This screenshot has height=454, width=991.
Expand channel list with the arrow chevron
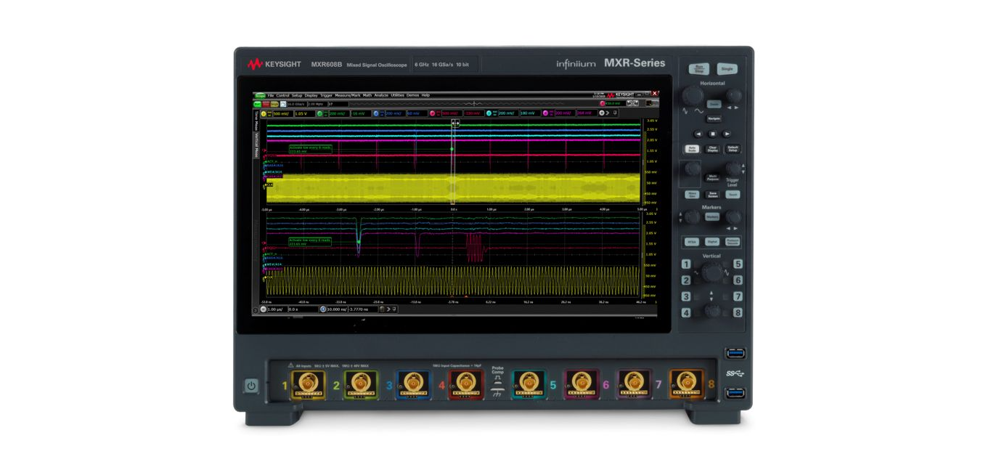608,113
